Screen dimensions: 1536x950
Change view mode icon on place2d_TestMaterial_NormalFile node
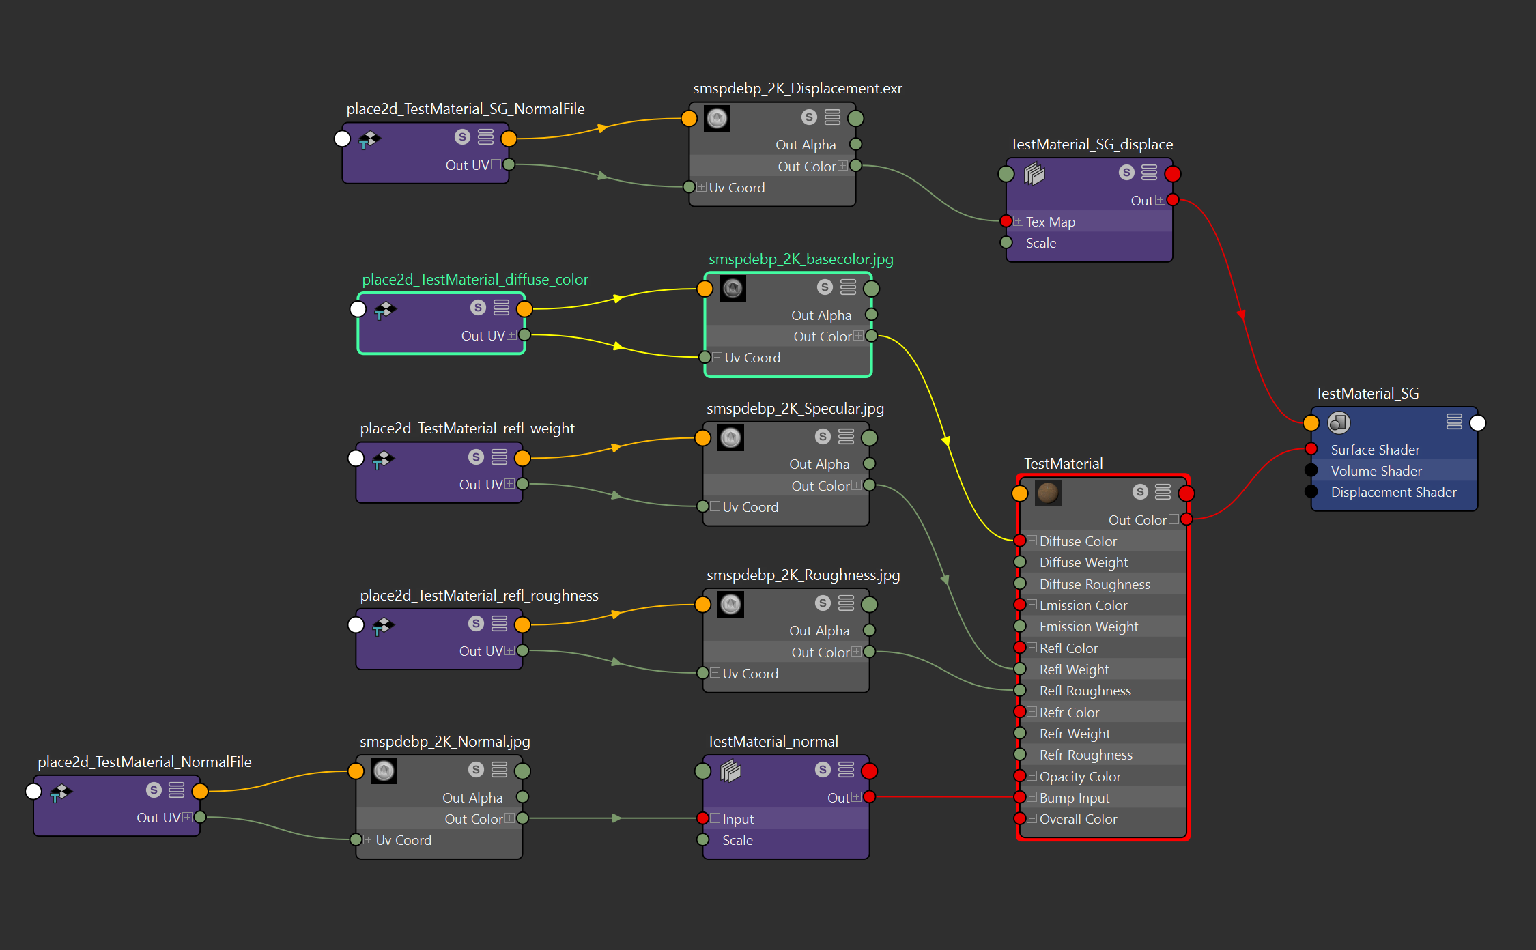click(x=176, y=790)
